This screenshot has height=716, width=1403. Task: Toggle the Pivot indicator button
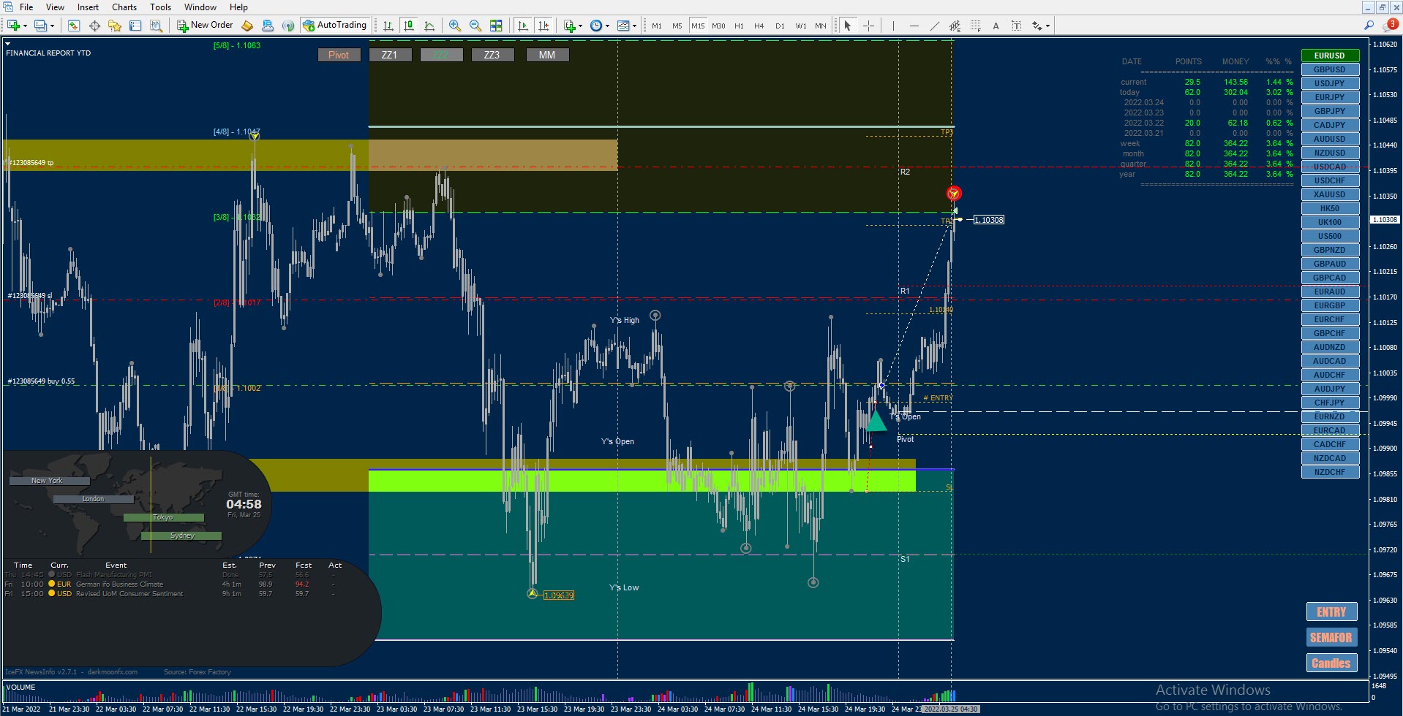point(339,55)
